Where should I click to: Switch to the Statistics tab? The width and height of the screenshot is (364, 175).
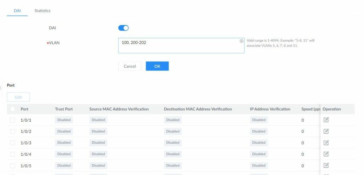tap(42, 11)
